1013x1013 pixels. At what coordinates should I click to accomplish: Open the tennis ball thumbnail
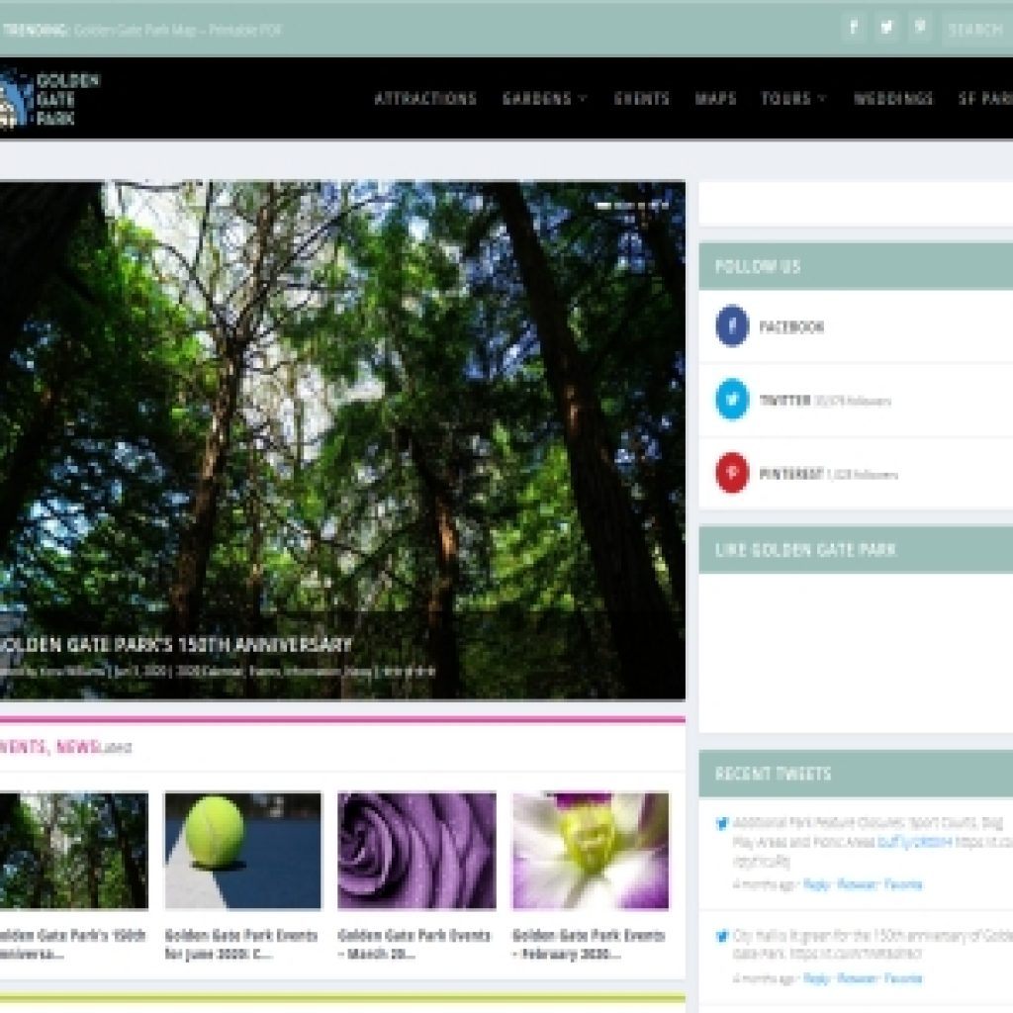pyautogui.click(x=243, y=850)
